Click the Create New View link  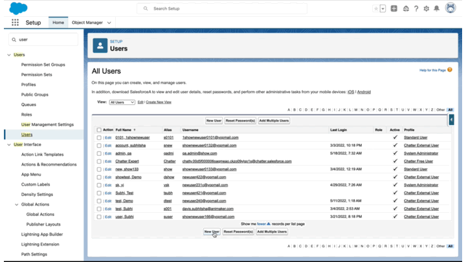(159, 102)
